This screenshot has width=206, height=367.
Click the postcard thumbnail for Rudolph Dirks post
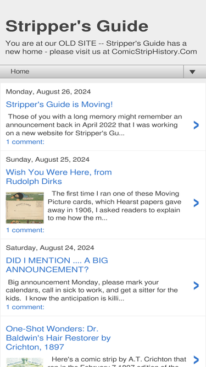click(25, 207)
